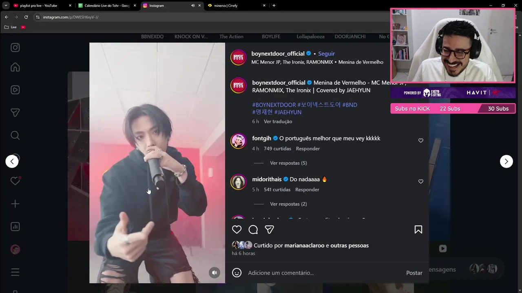The width and height of the screenshot is (522, 293).
Task: Open Instagram search from the sidebar
Action: (15, 136)
